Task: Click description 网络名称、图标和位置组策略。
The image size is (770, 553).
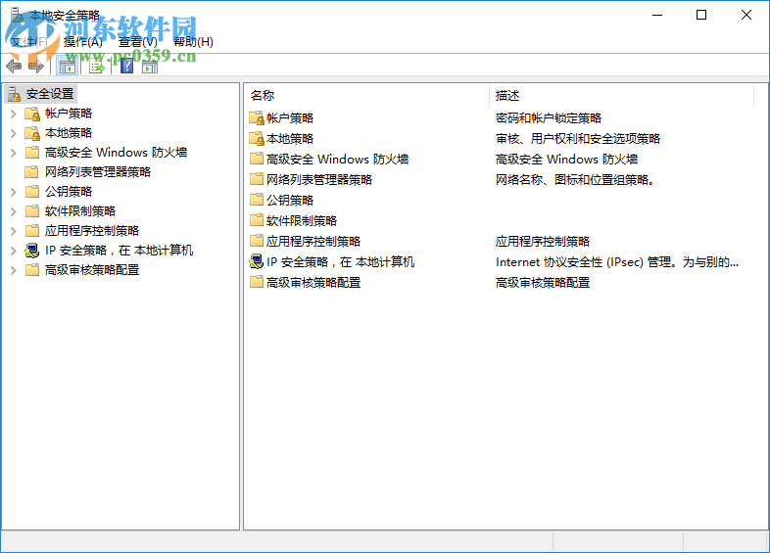Action: tap(575, 180)
